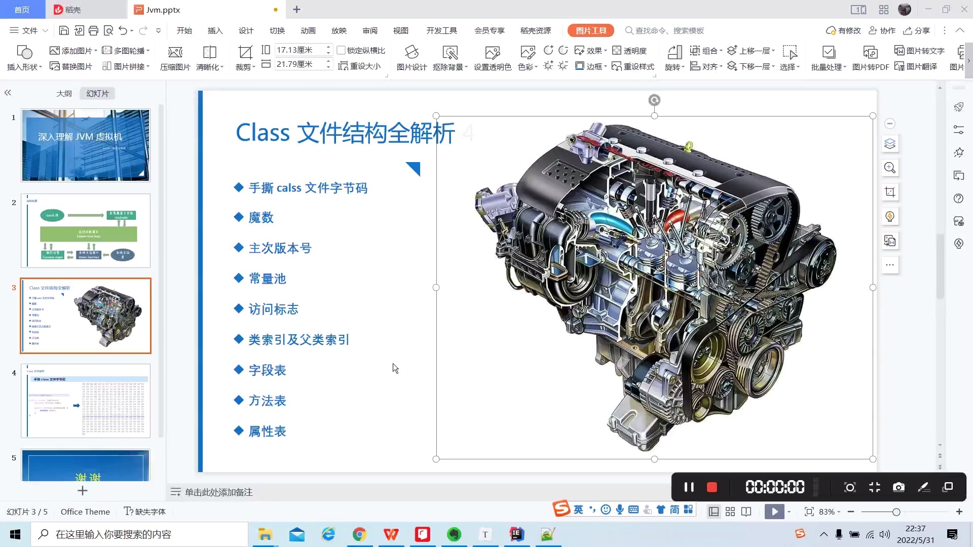Open the Animation (动画) ribbon tab
The width and height of the screenshot is (973, 547).
[x=308, y=30]
